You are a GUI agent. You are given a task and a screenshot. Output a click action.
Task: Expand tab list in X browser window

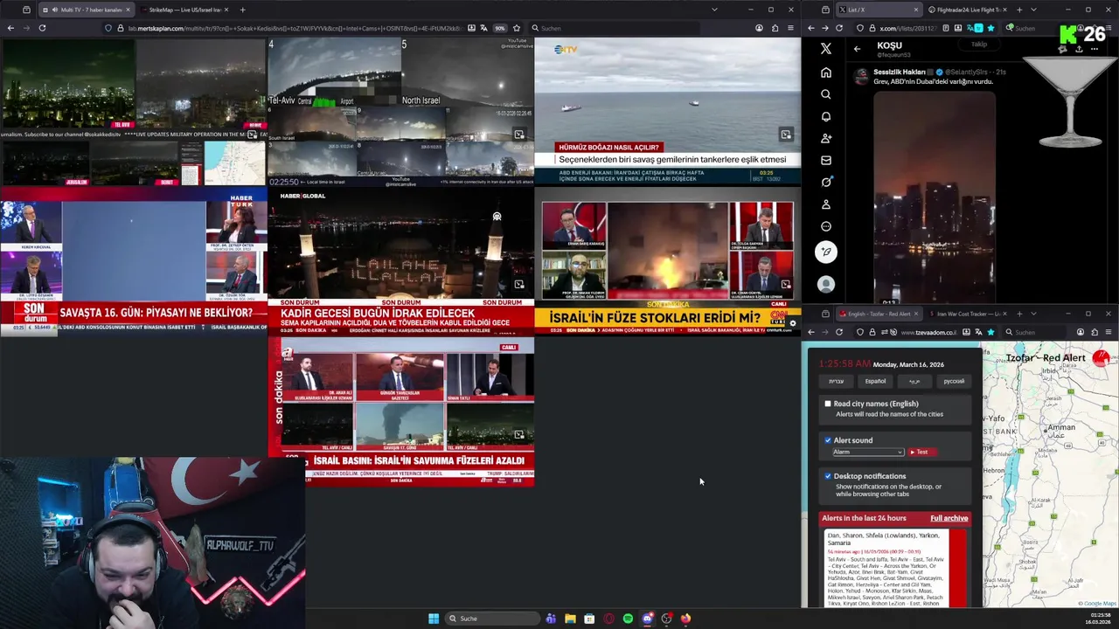click(1033, 10)
